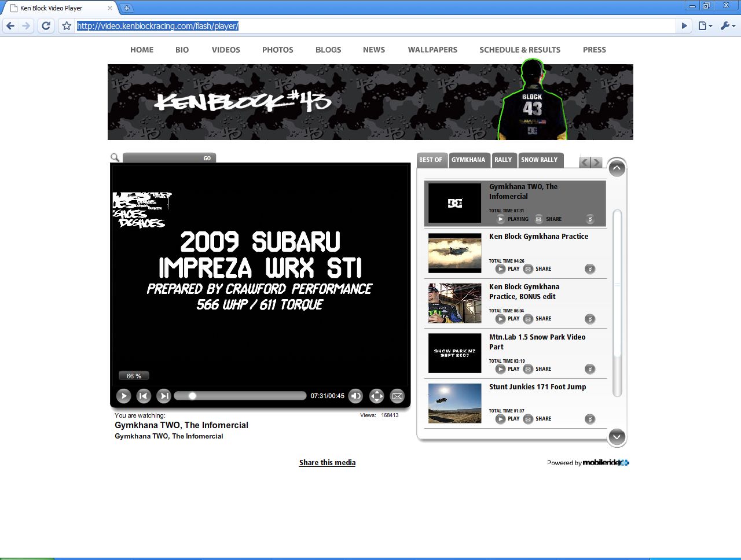Image resolution: width=741 pixels, height=560 pixels.
Task: Select Ken Block Gymkhana Practice thumbnail
Action: [x=454, y=253]
